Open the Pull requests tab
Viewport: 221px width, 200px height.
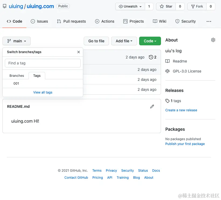[x=71, y=21]
